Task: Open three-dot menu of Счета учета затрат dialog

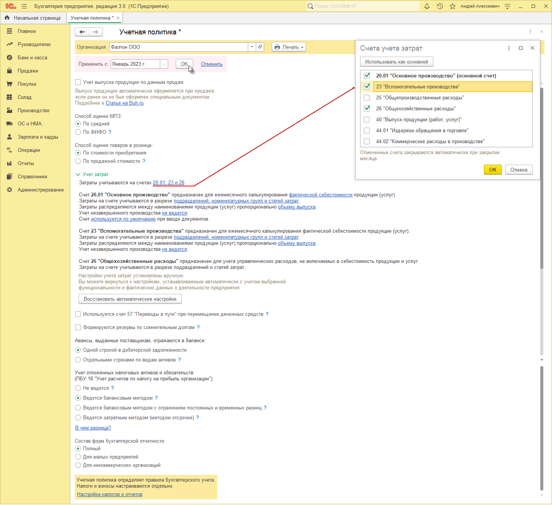Action: [x=509, y=48]
